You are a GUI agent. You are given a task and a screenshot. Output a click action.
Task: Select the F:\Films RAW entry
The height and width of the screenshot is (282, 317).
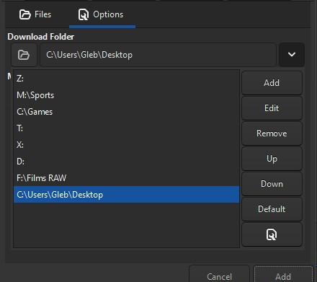click(x=126, y=178)
